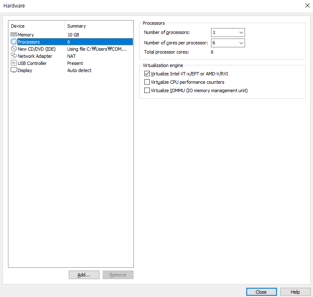
Task: Click the 10 GB memory summary
Action: tap(73, 35)
